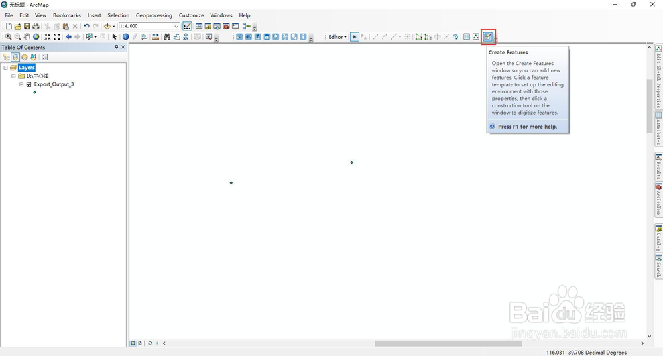Open an existing map document
This screenshot has width=663, height=356.
18,27
